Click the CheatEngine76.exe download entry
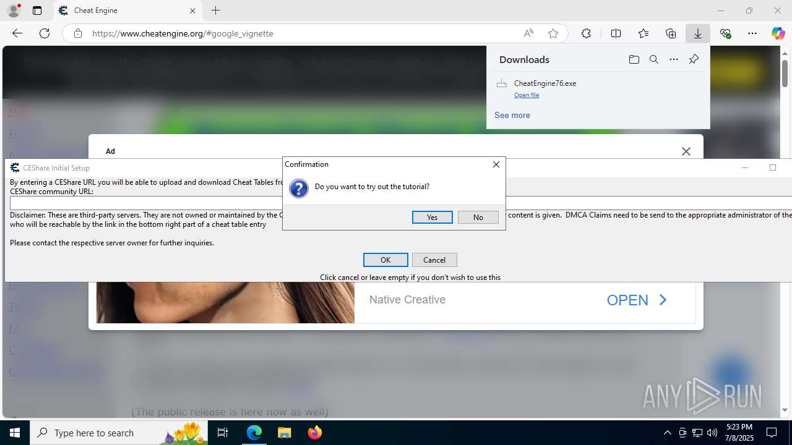The image size is (792, 445). pos(598,88)
